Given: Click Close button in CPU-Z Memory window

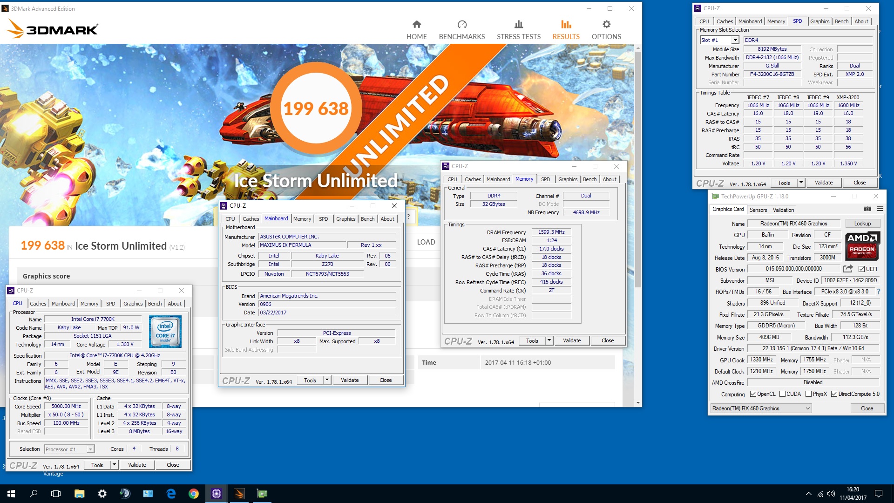Looking at the screenshot, I should (x=608, y=340).
